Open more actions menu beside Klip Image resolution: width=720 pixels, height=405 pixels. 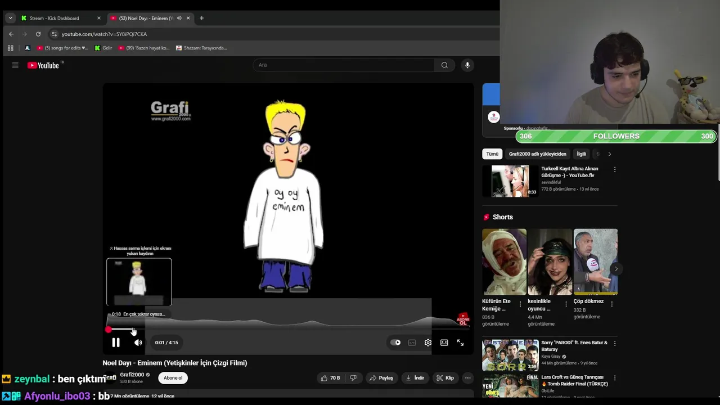click(x=467, y=378)
